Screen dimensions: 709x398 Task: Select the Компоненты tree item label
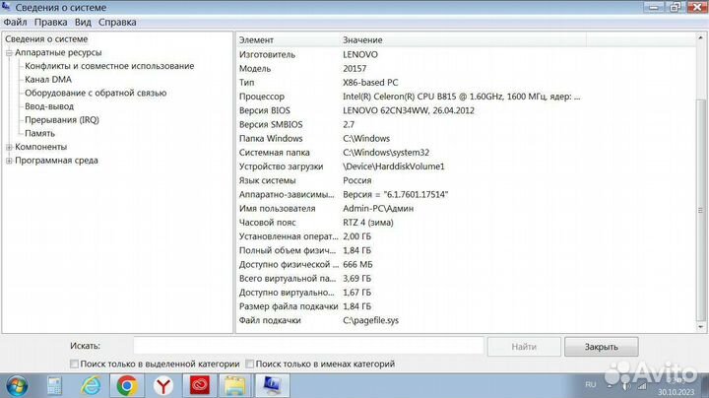point(40,147)
